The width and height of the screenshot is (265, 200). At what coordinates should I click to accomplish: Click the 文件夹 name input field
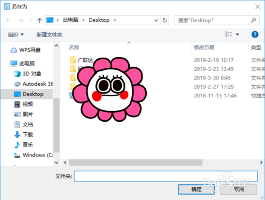165,176
